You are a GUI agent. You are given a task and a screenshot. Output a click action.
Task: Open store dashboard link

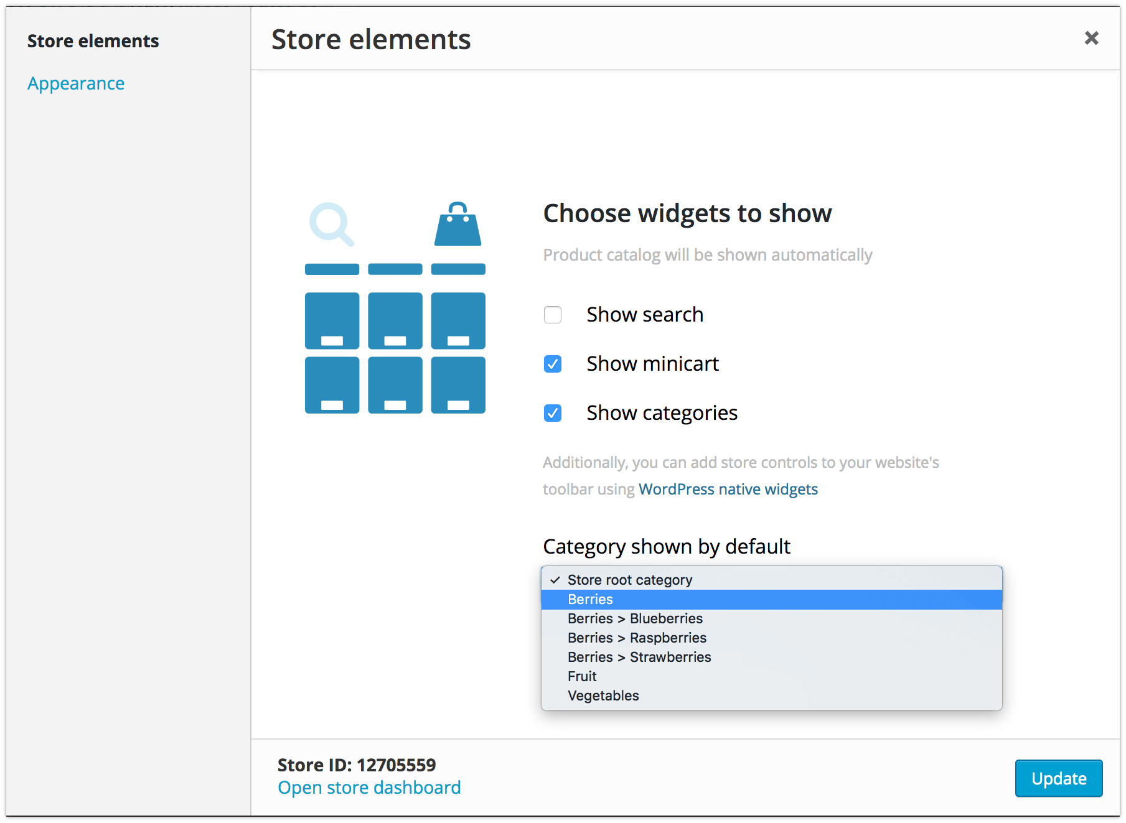(x=369, y=788)
